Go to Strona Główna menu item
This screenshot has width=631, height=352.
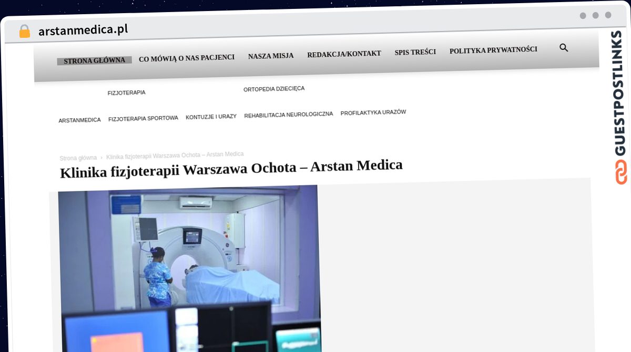coord(95,60)
